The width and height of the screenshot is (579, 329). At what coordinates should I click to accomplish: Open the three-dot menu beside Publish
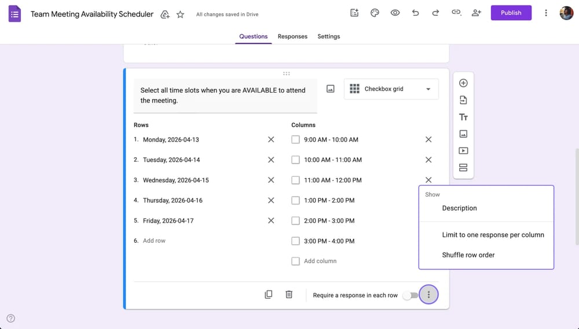545,13
